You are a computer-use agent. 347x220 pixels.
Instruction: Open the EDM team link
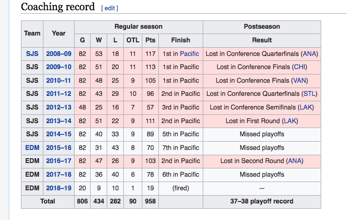click(32, 147)
